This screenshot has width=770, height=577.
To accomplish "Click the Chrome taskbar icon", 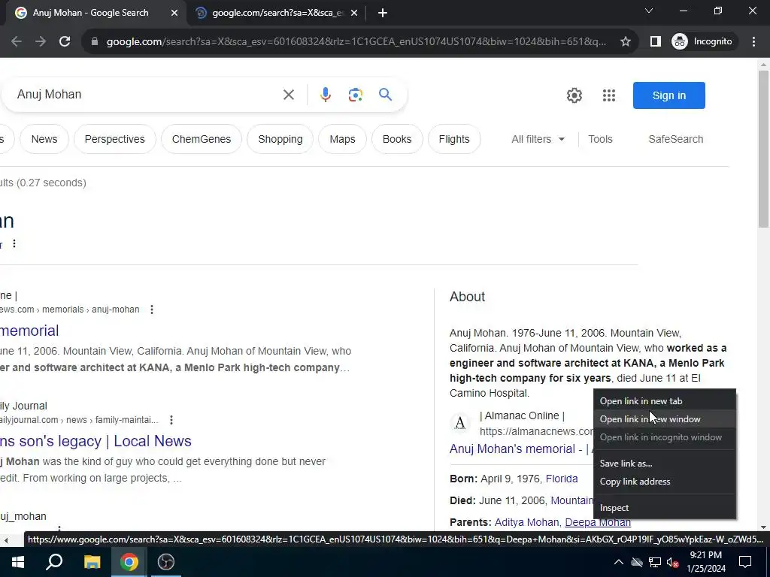I will (x=129, y=562).
